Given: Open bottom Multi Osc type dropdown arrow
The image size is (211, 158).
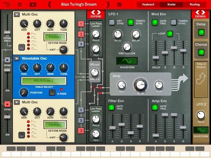Looking at the screenshot, I should [x=17, y=102].
